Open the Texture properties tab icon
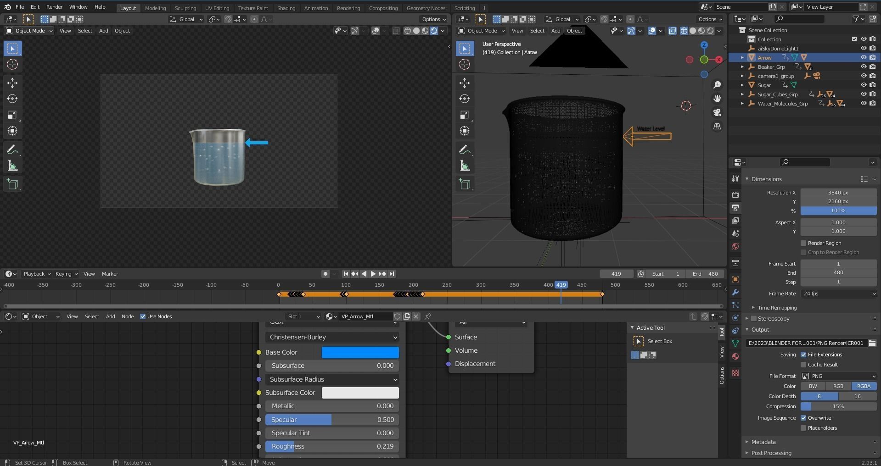 (735, 373)
